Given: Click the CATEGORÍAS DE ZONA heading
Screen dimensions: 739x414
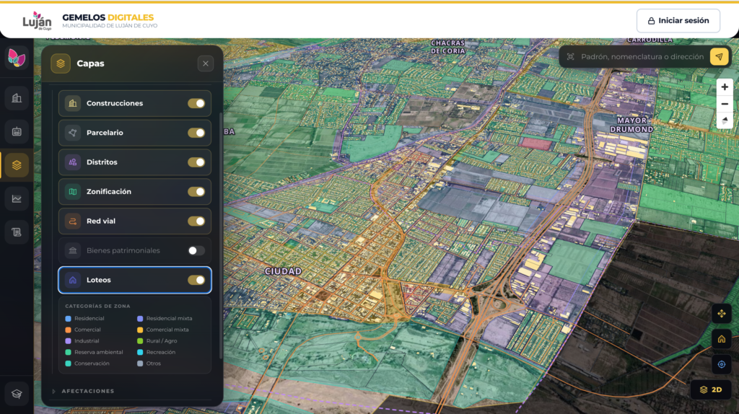Looking at the screenshot, I should click(97, 306).
